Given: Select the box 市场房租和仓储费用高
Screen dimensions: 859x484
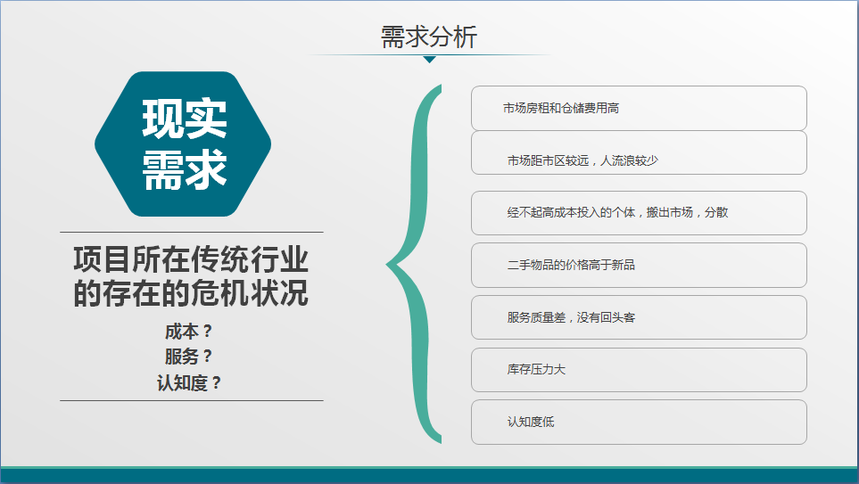Looking at the screenshot, I should tap(639, 108).
